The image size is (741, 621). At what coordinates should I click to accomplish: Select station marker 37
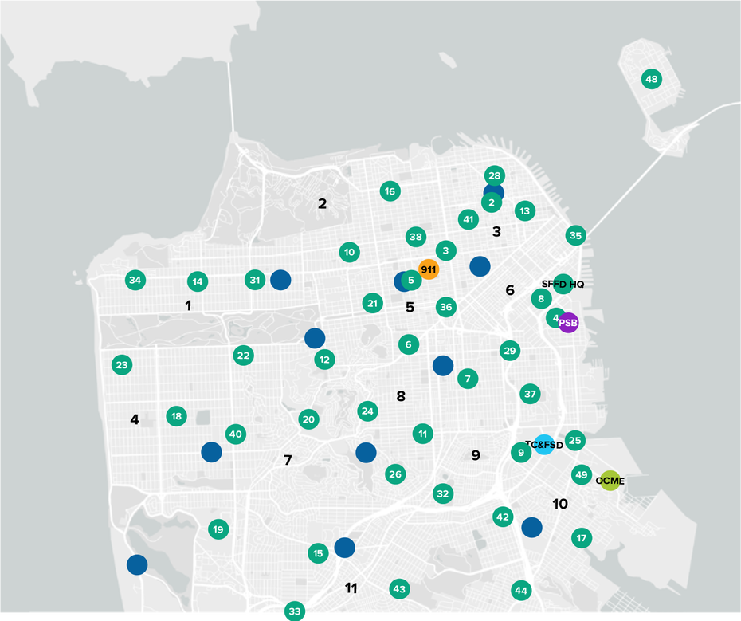tap(530, 394)
